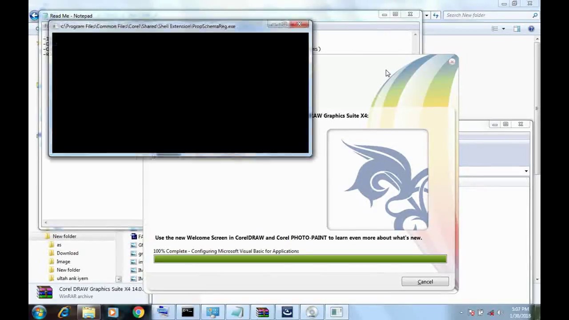Click the volume speaker tray icon
This screenshot has width=569, height=320.
click(x=500, y=313)
